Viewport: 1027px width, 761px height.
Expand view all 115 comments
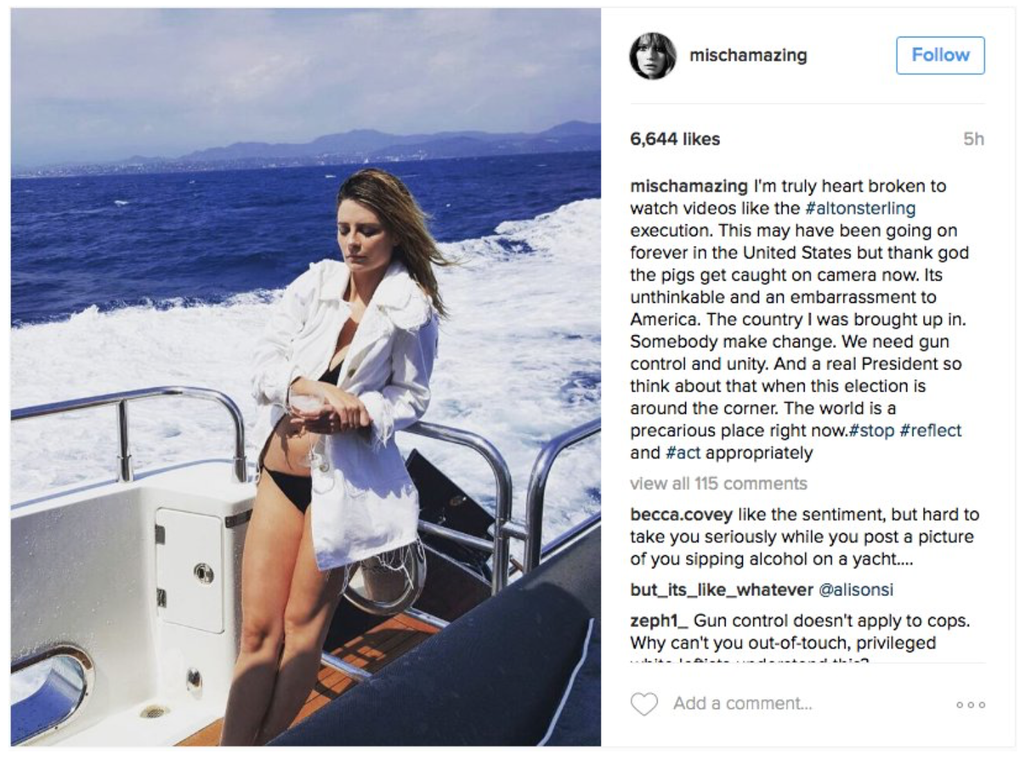coord(719,483)
